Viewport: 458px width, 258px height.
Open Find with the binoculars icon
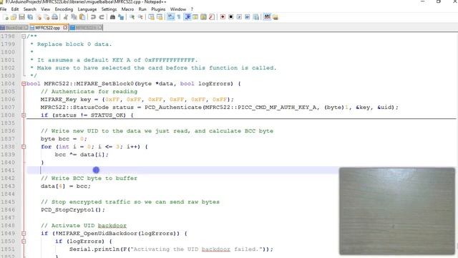112,17
